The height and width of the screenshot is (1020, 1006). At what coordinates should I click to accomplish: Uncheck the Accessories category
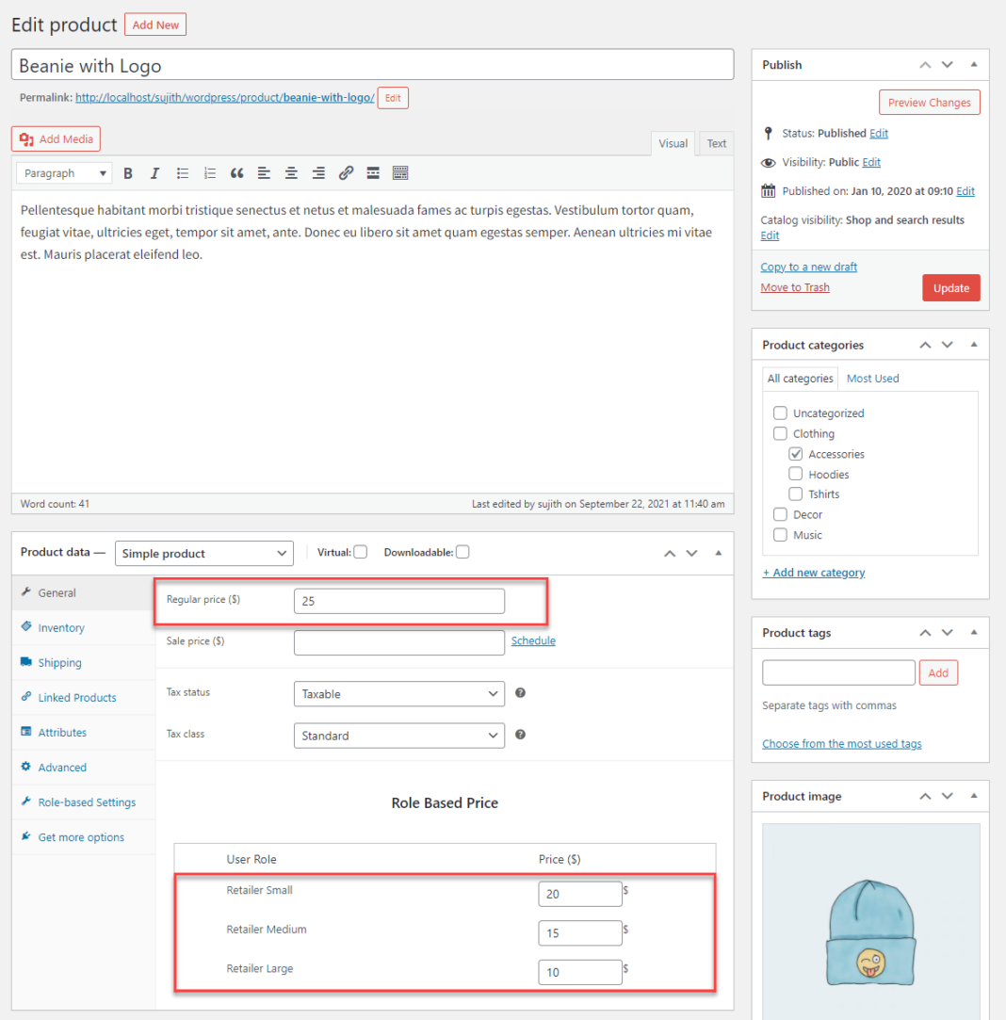tap(796, 454)
